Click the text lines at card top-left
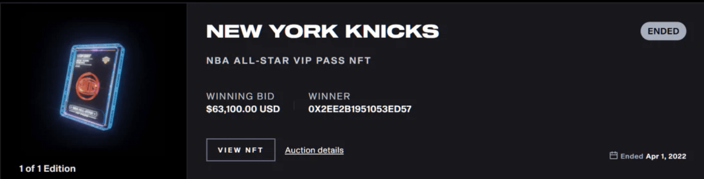 coord(82,57)
